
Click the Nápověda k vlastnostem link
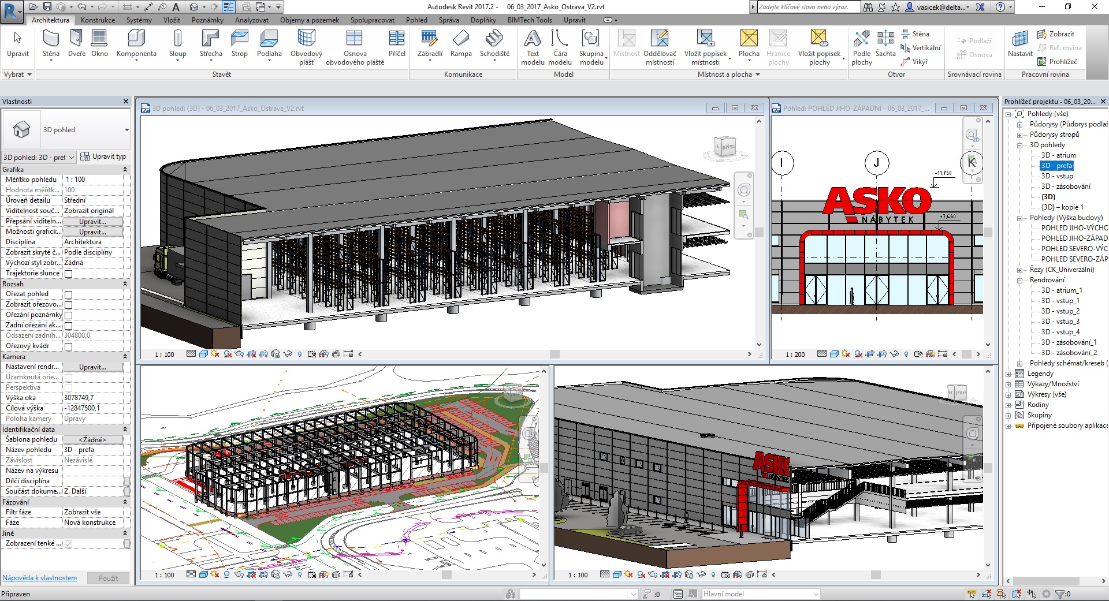[x=39, y=578]
